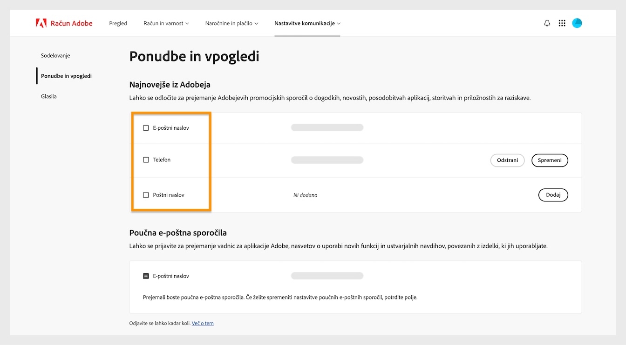Open the Nastavitve komunikacije dropdown
This screenshot has width=626, height=345.
point(307,23)
